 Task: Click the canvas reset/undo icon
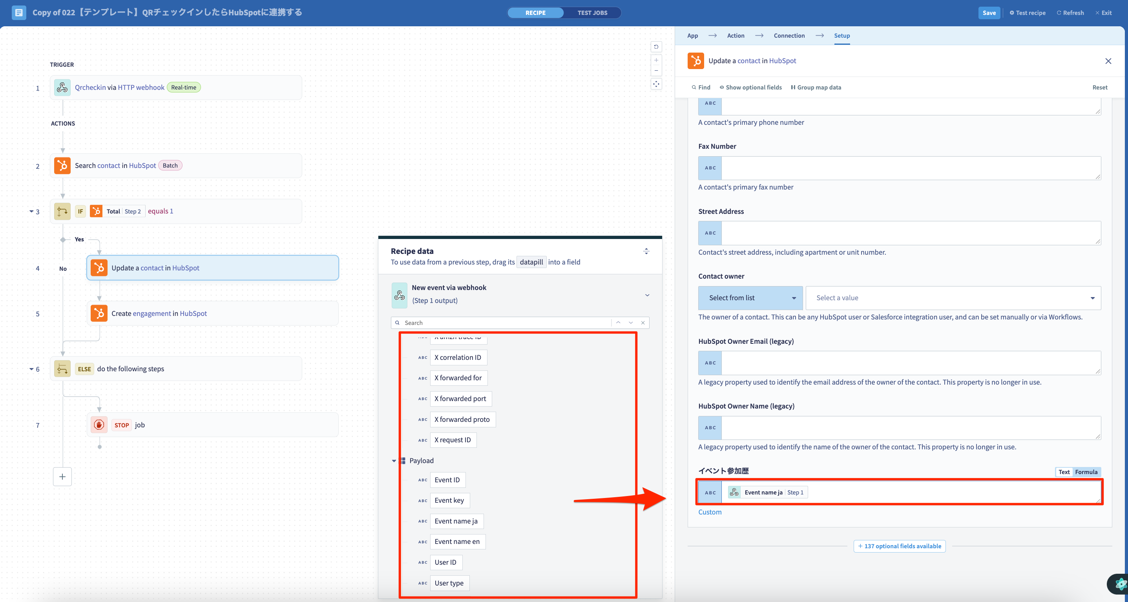point(656,47)
